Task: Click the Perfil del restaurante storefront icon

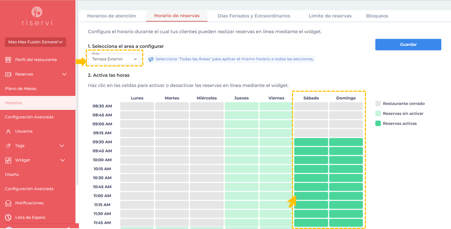Action: click(8, 59)
